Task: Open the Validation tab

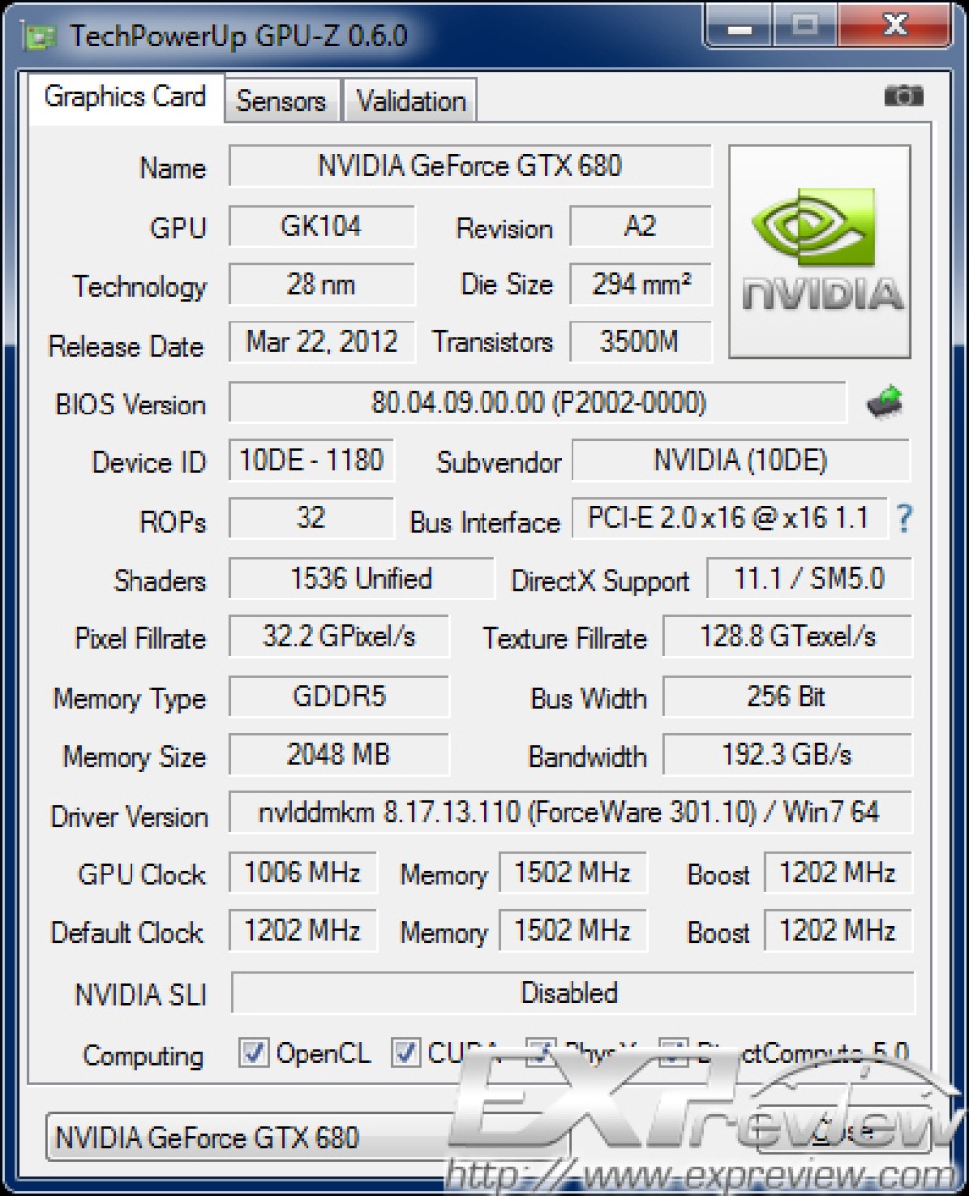Action: point(410,101)
